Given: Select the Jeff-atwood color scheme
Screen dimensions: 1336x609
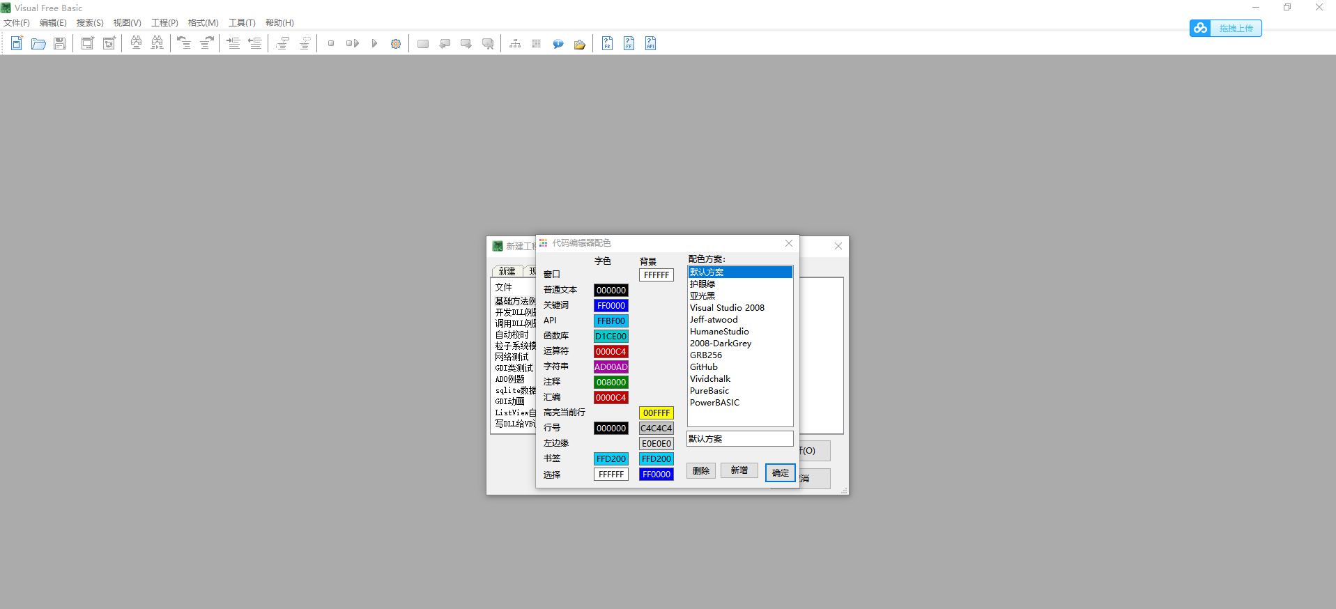Looking at the screenshot, I should point(740,320).
